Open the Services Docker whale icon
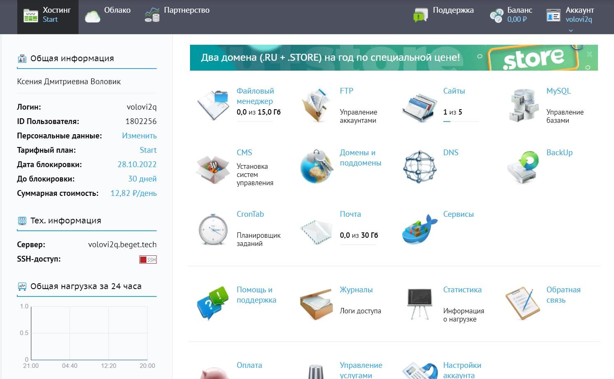Screen dimensions: 614x379 click(419, 229)
